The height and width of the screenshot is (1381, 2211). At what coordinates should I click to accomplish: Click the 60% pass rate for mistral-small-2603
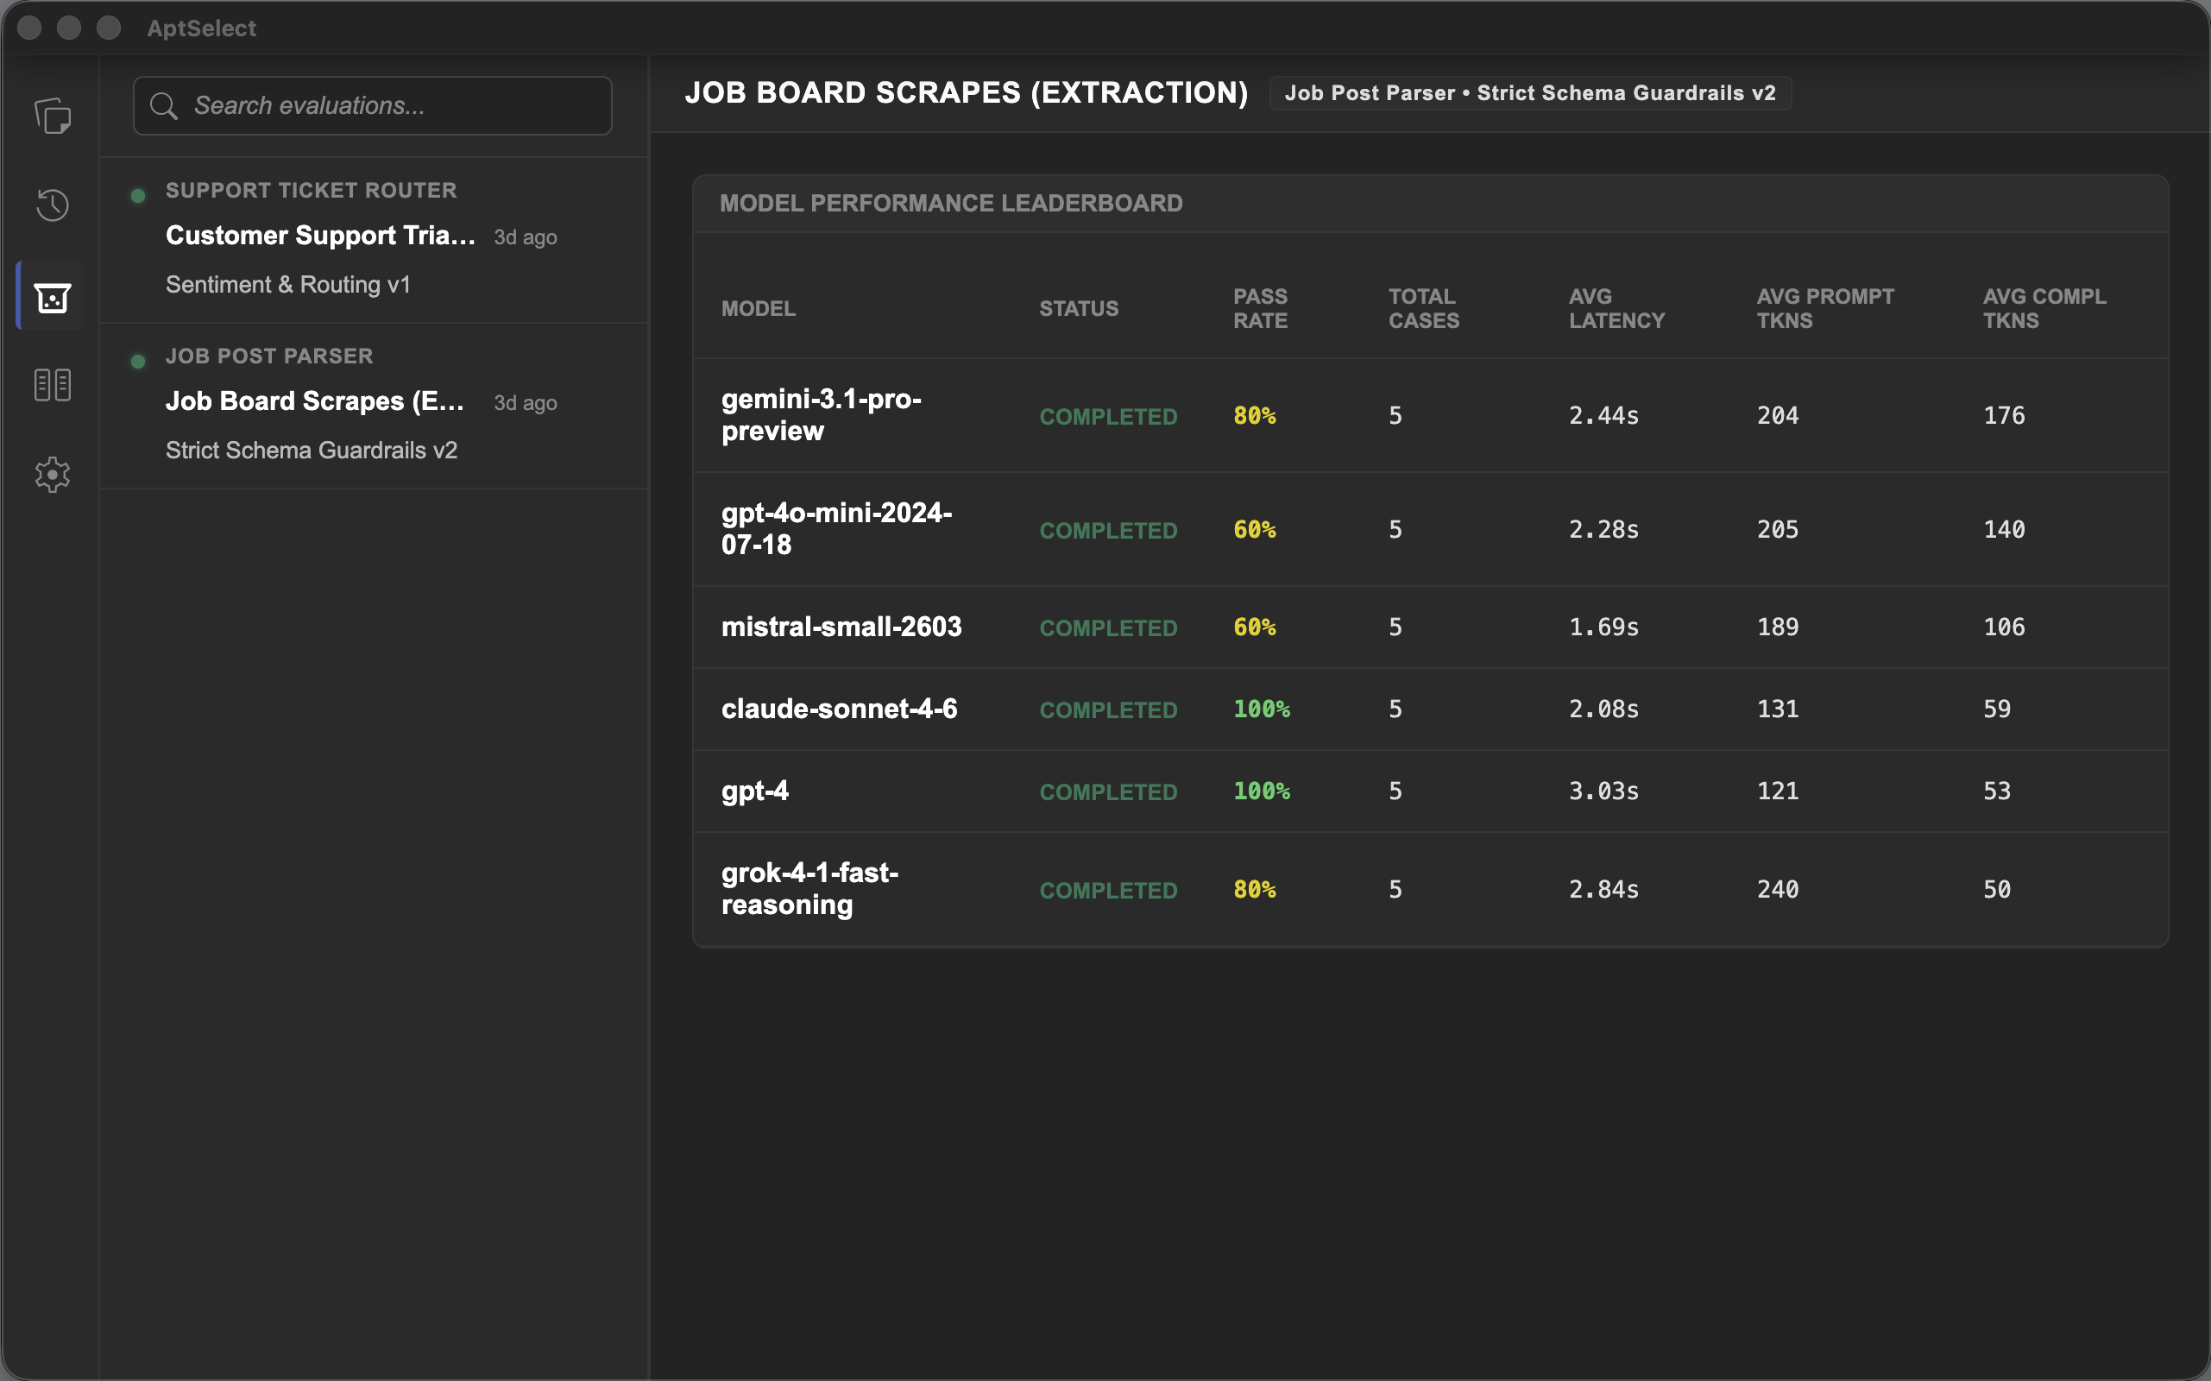pos(1254,627)
